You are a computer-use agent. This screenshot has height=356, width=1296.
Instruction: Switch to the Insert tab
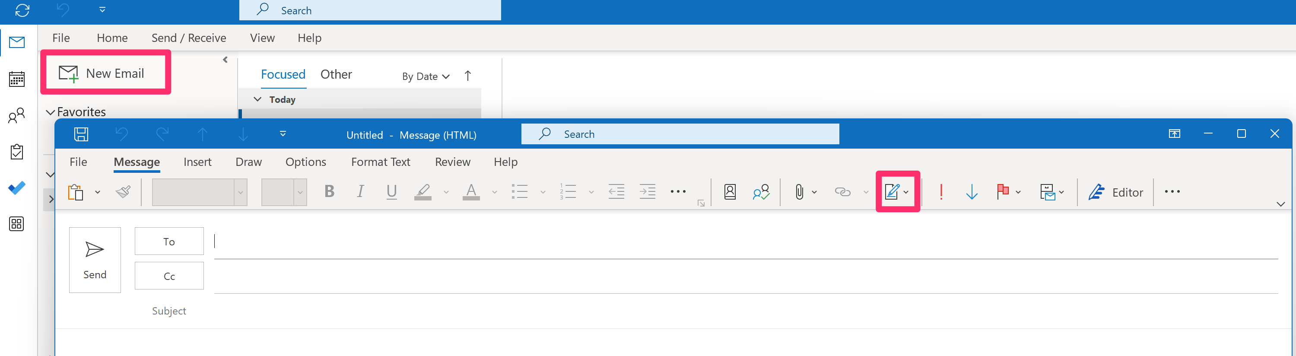pyautogui.click(x=197, y=162)
